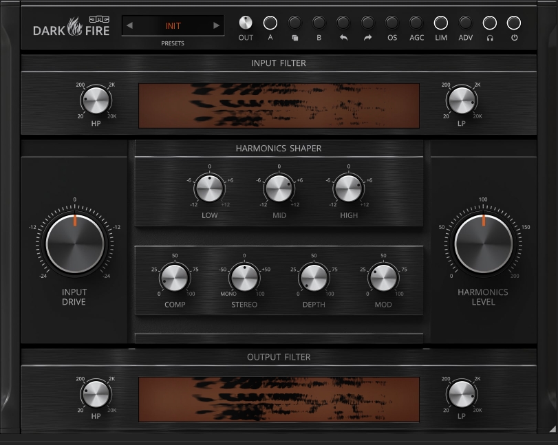
Task: Click the LOW harmonics shaper knob
Action: pos(210,188)
